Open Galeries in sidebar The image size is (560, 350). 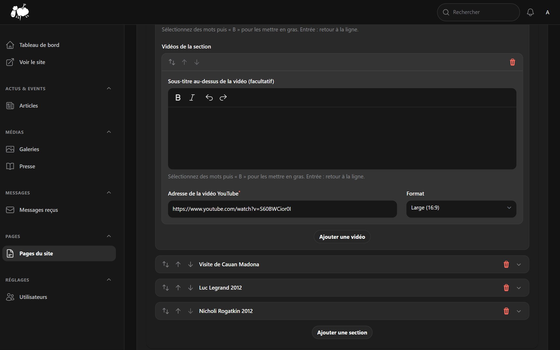59,149
